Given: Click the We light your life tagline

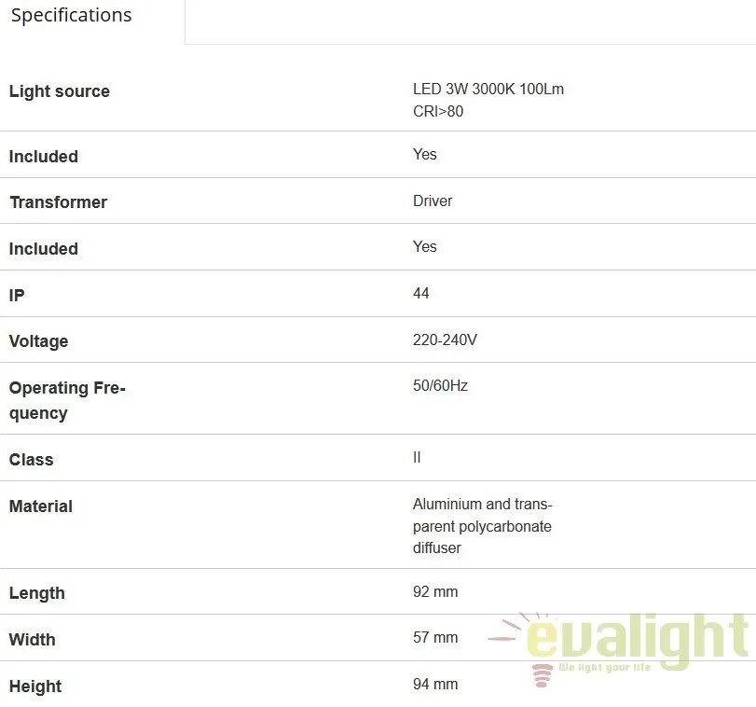Looking at the screenshot, I should coord(605,668).
